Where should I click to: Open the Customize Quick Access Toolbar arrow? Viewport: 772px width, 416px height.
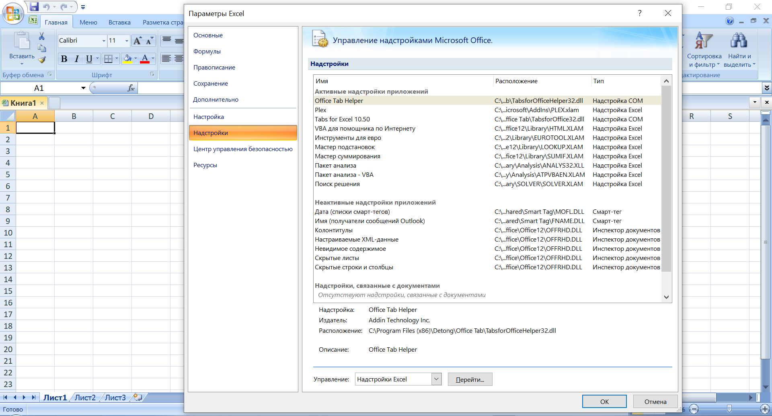[83, 7]
